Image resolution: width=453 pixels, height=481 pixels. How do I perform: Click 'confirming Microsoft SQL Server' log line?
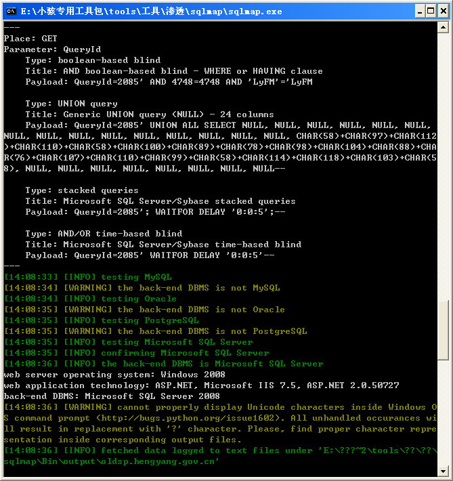pyautogui.click(x=137, y=353)
